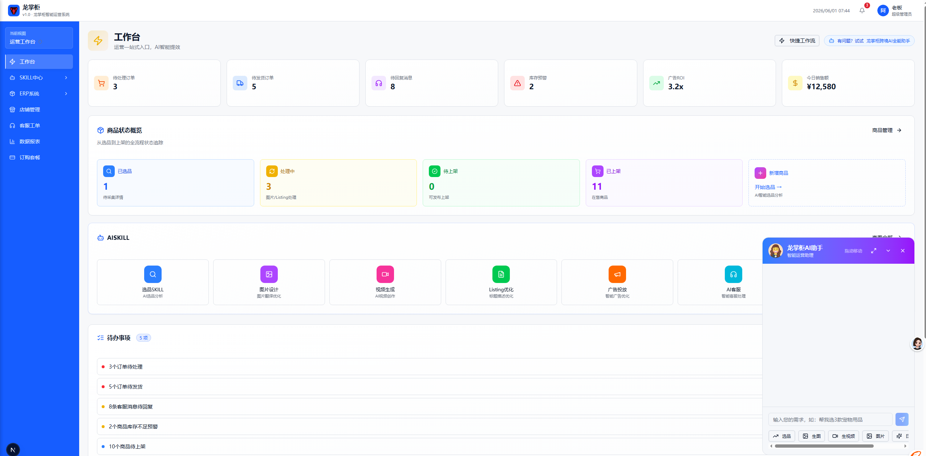The width and height of the screenshot is (926, 456).
Task: Click the 新增商品 plus icon
Action: click(x=760, y=173)
